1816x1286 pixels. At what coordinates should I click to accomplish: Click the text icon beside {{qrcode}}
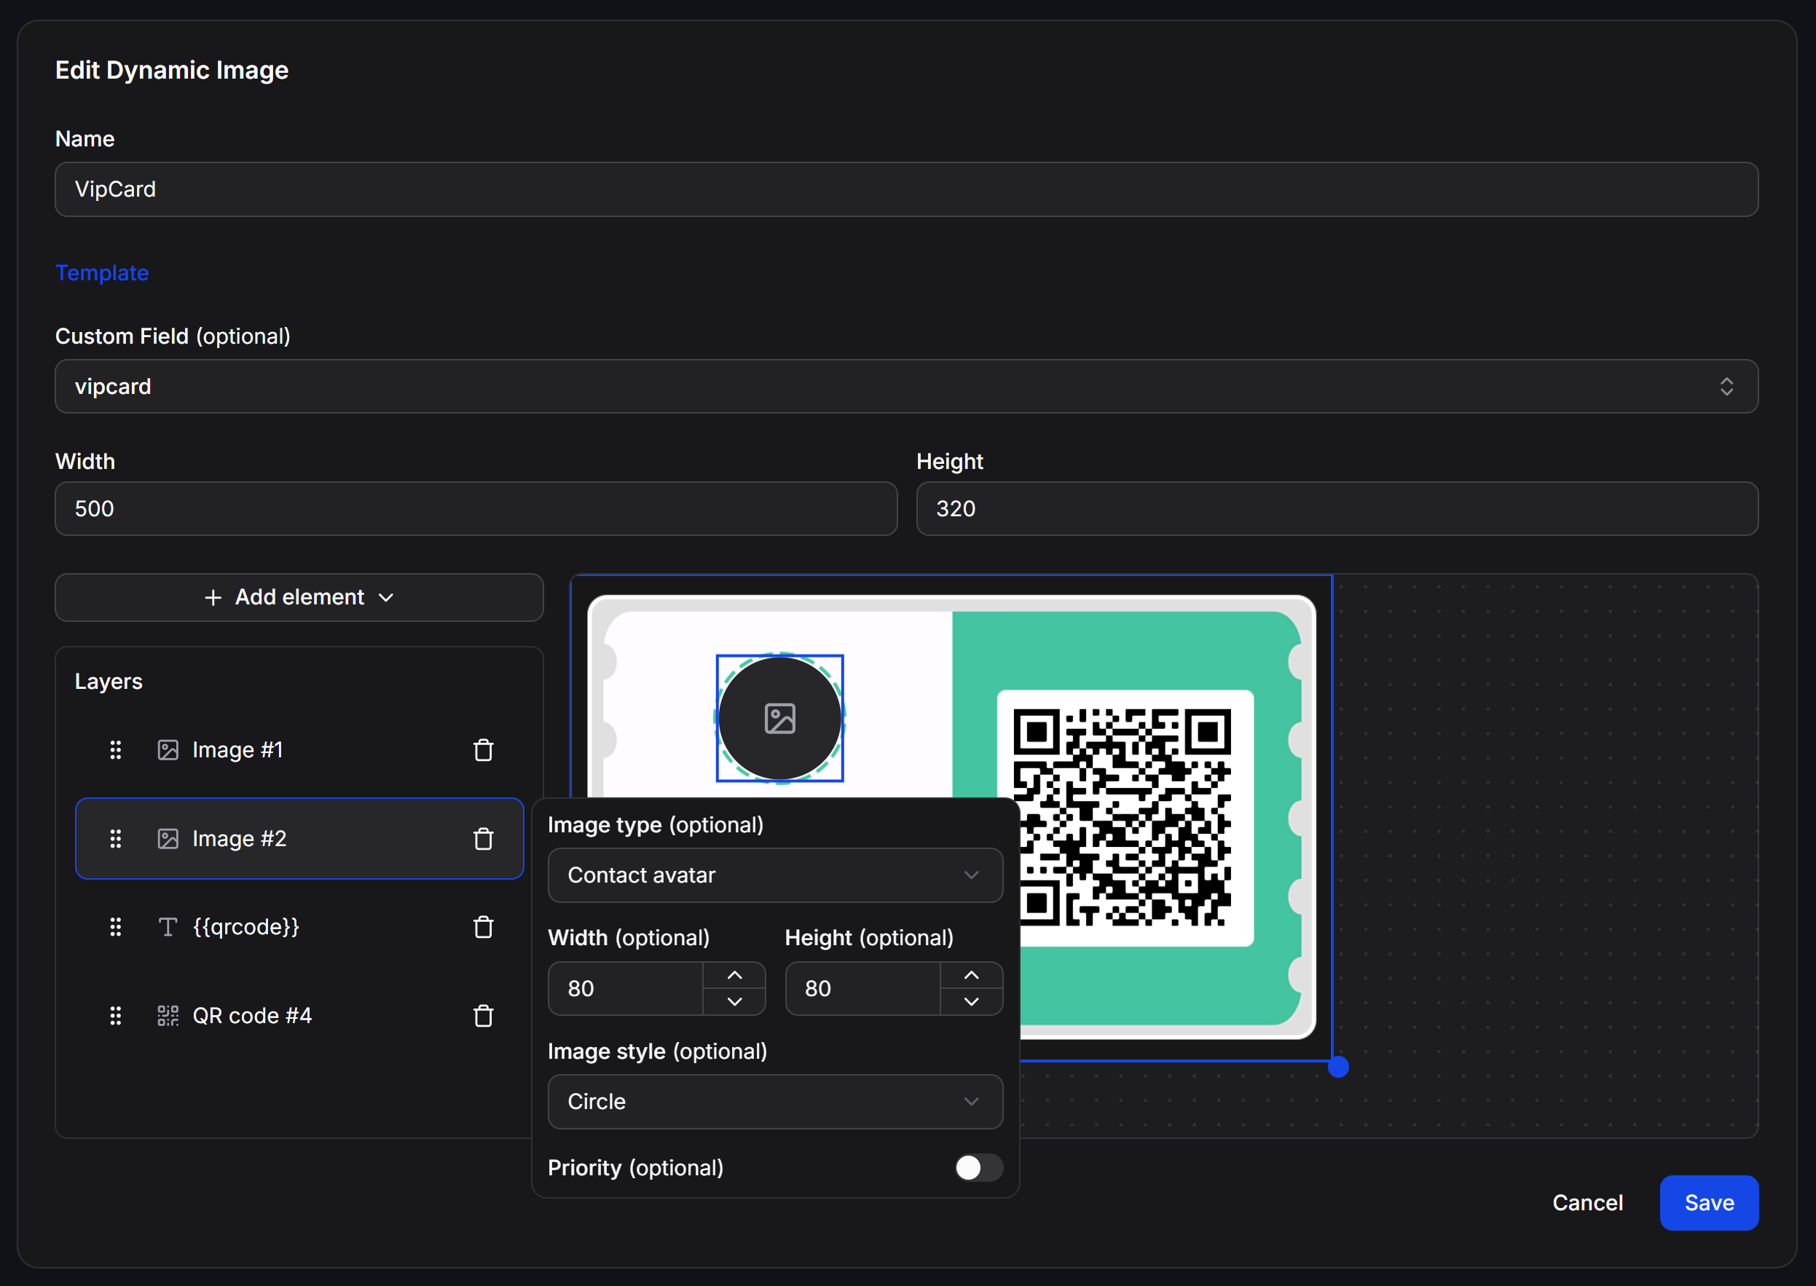(168, 927)
